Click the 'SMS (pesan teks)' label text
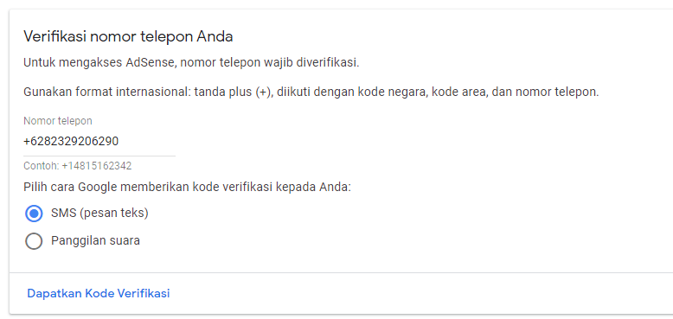673x319 pixels. coord(99,213)
